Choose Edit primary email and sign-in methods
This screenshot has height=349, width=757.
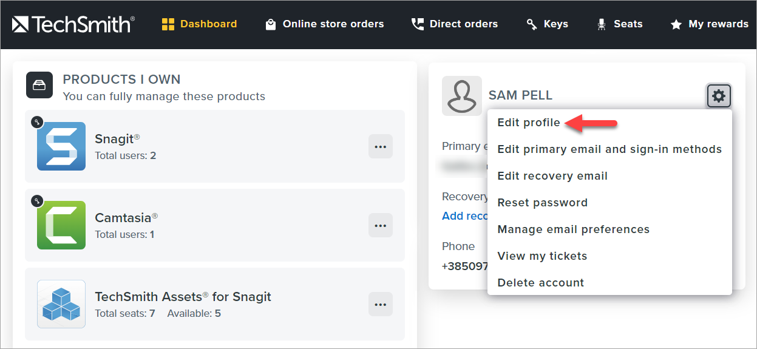[x=609, y=149]
